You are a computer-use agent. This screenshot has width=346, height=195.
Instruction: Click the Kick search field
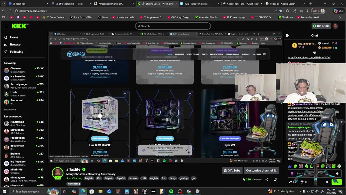coord(173,26)
